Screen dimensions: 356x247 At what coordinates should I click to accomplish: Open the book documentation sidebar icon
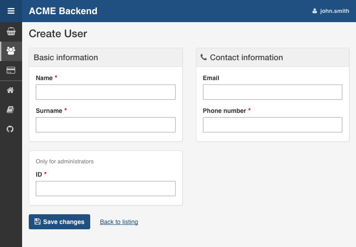(11, 110)
